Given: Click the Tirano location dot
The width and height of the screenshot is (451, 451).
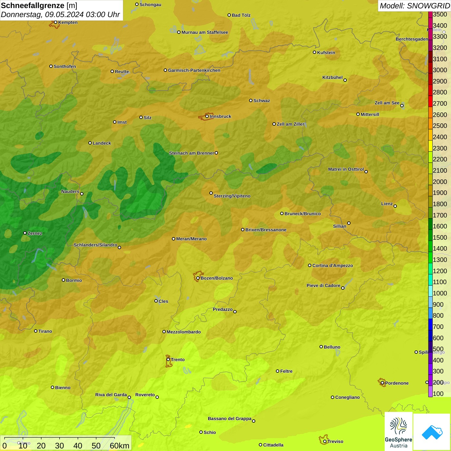Looking at the screenshot, I should pyautogui.click(x=36, y=331).
